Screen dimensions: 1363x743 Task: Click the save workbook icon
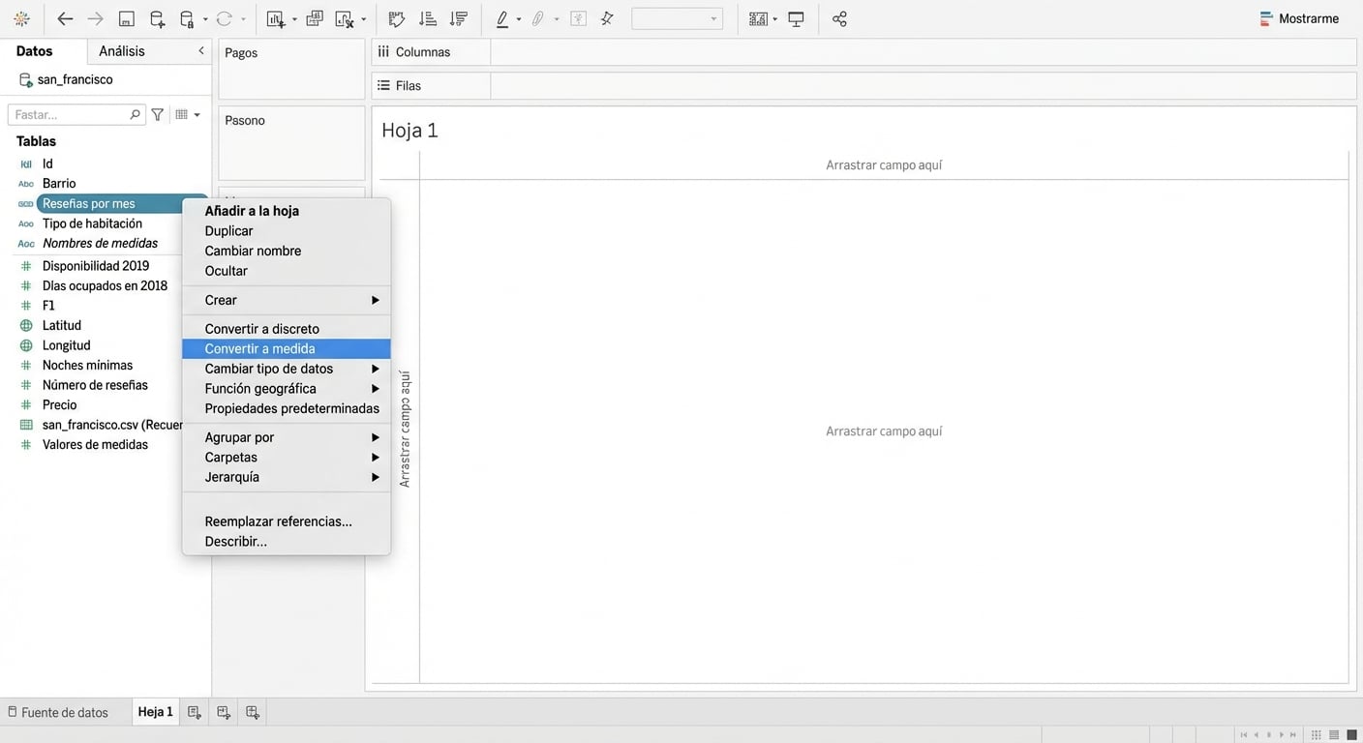click(126, 19)
